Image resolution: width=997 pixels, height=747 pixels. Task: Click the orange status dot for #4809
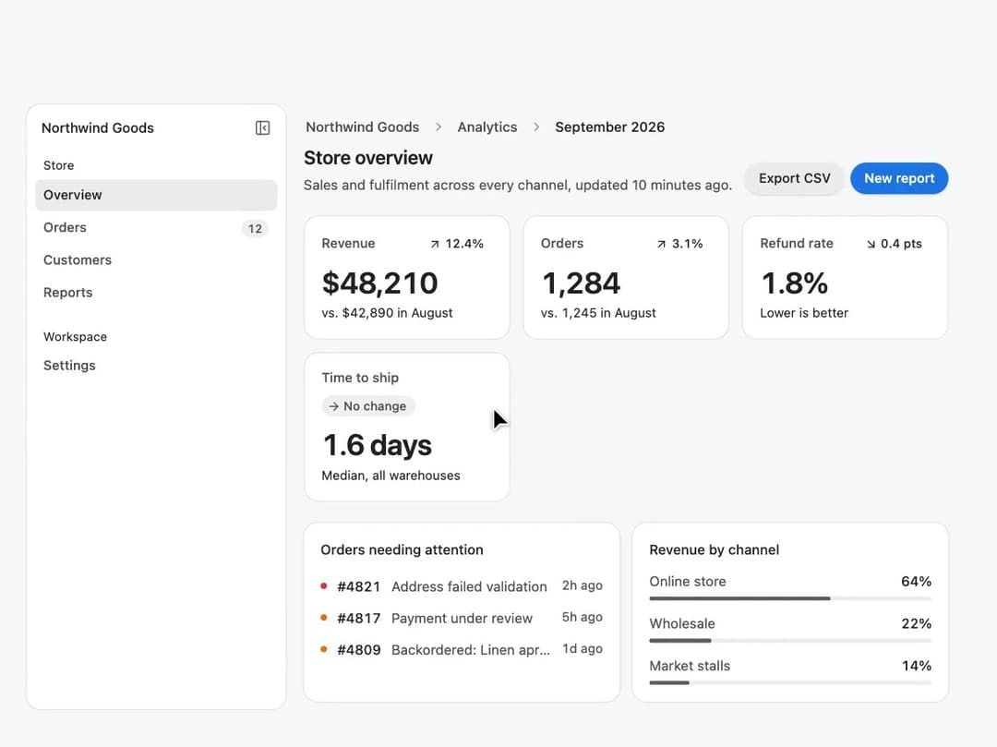tap(324, 649)
